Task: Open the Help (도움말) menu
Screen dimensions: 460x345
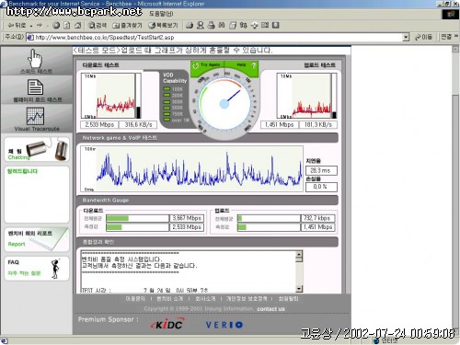Action: 161,14
